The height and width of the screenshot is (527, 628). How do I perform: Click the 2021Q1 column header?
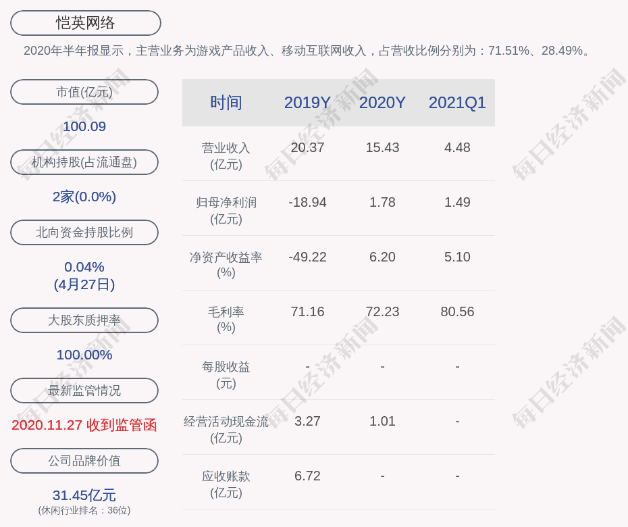point(457,103)
